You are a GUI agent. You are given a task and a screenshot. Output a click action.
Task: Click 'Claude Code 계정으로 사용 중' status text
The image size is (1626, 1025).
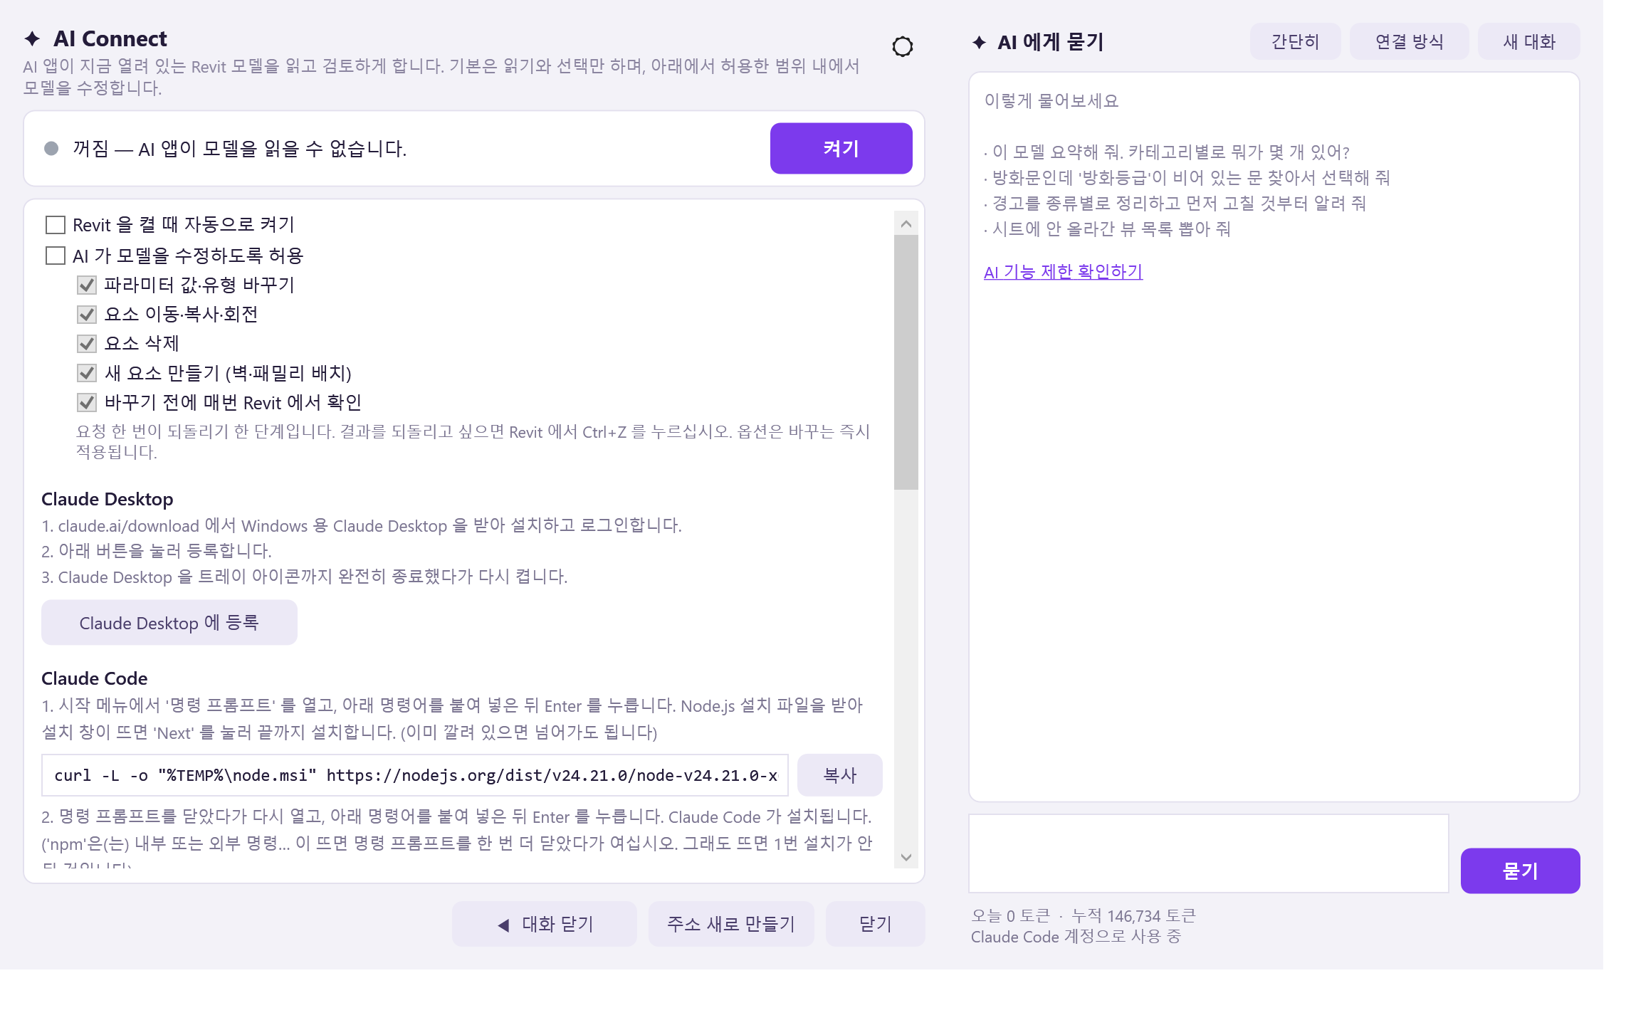pyautogui.click(x=1076, y=937)
